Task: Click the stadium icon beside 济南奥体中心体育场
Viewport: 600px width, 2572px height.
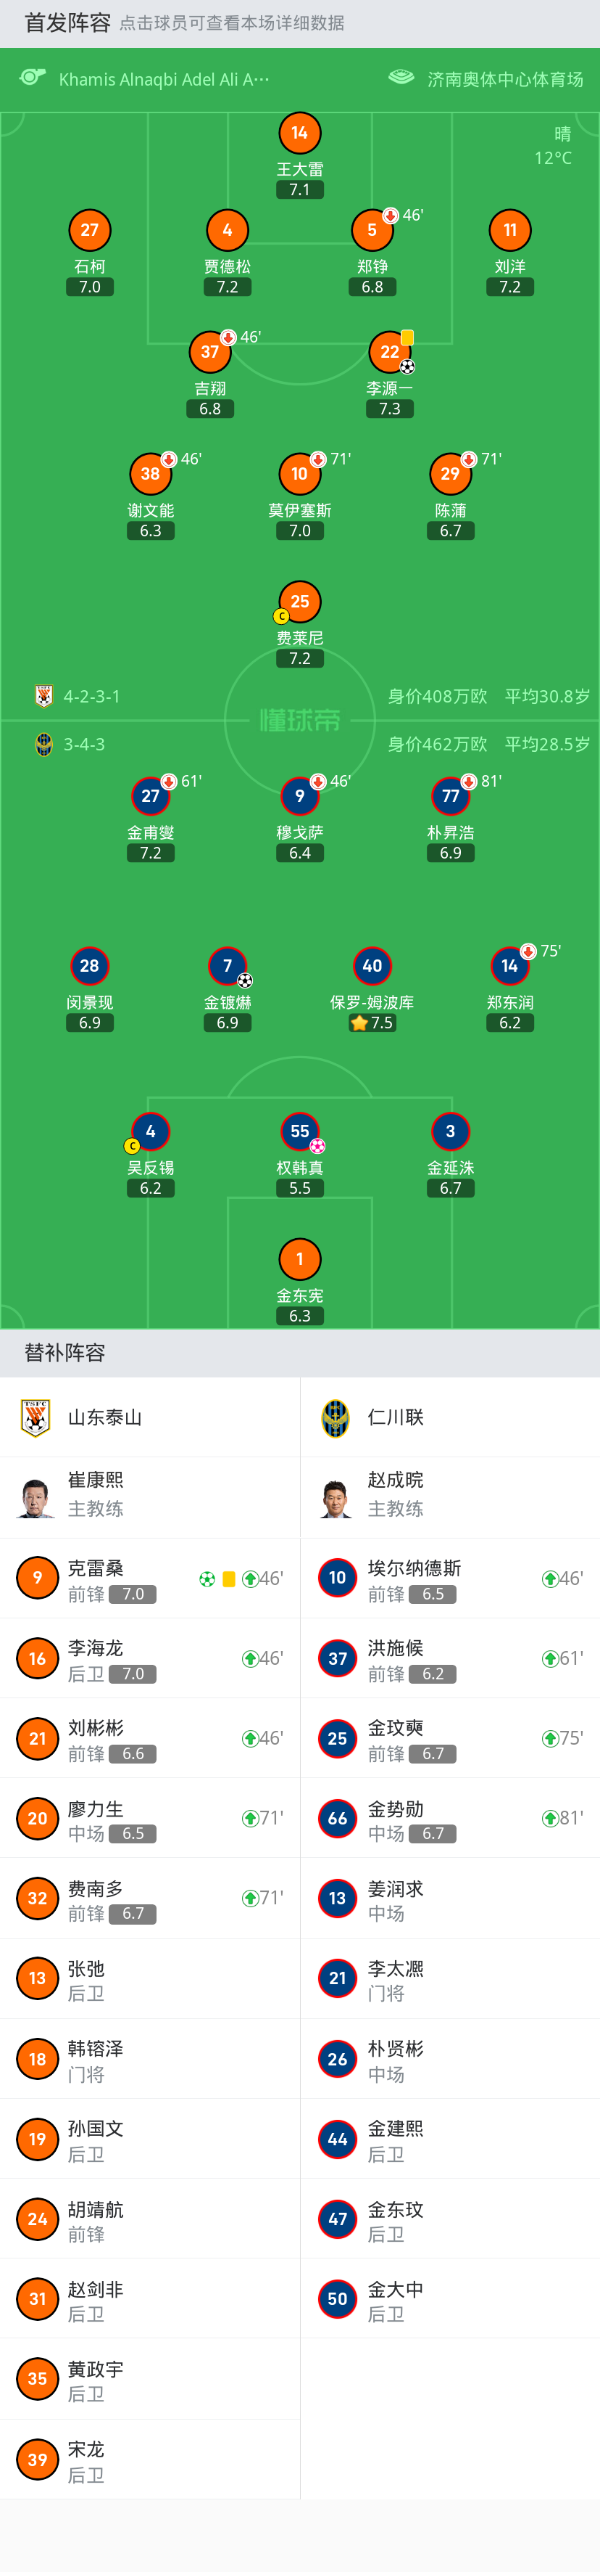Action: pyautogui.click(x=401, y=78)
